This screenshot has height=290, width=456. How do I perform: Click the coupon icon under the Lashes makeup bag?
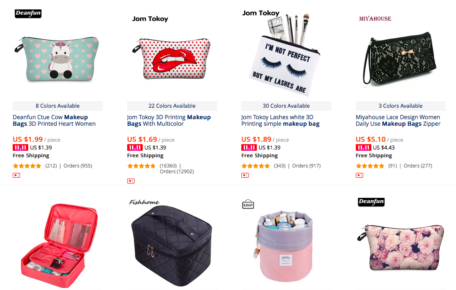pyautogui.click(x=245, y=175)
